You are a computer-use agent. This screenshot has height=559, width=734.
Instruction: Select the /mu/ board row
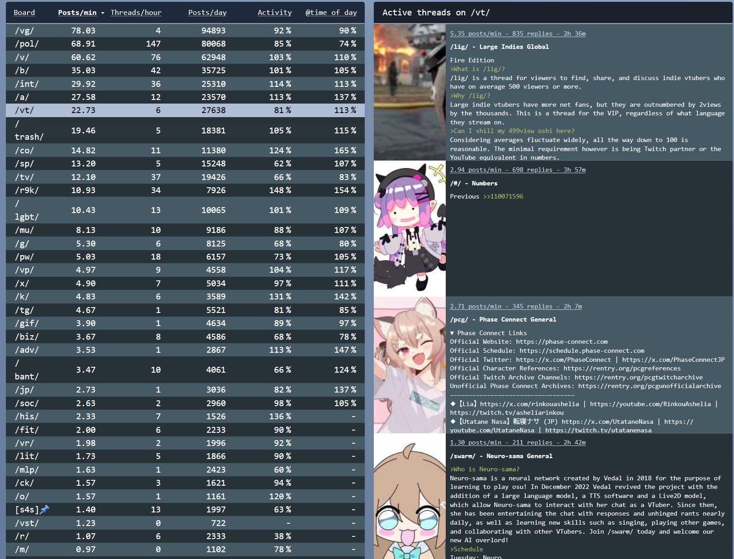[x=185, y=230]
